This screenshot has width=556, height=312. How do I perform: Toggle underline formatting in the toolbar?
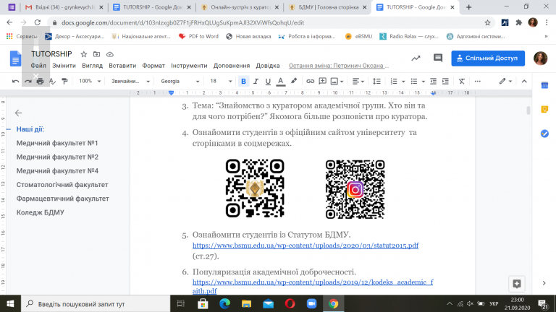(269, 82)
